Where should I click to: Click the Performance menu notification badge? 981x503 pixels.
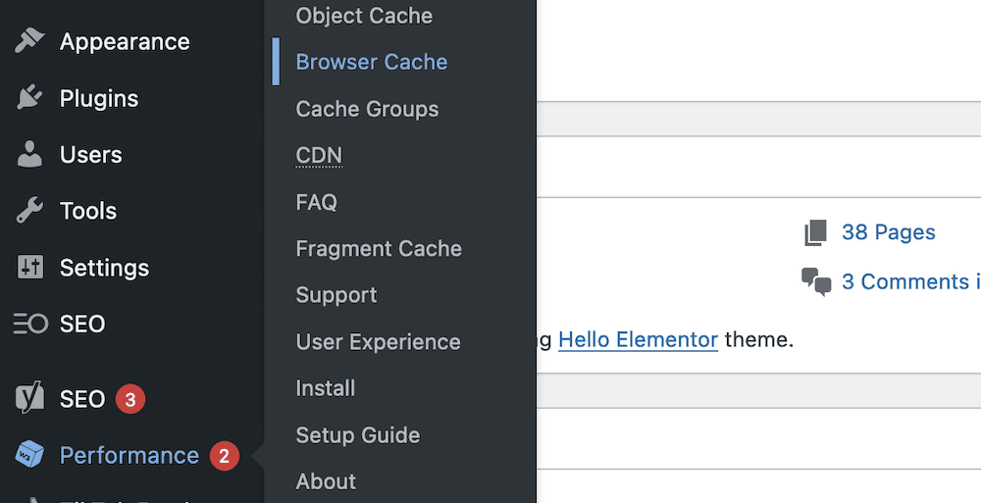coord(224,456)
